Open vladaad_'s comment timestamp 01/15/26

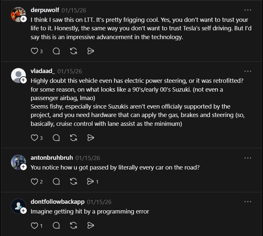(x=70, y=71)
